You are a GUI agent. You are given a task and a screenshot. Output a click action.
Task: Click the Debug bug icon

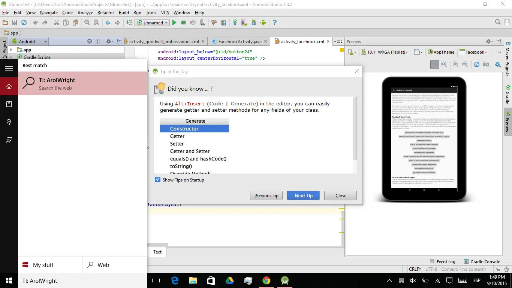point(184,23)
